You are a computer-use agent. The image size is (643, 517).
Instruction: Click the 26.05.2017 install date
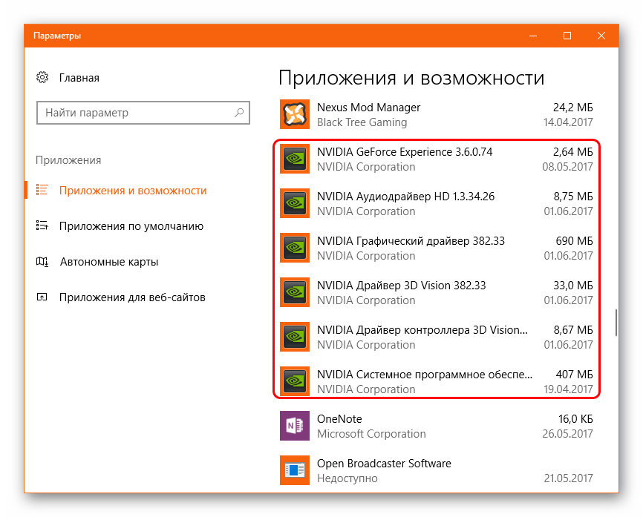coord(567,434)
